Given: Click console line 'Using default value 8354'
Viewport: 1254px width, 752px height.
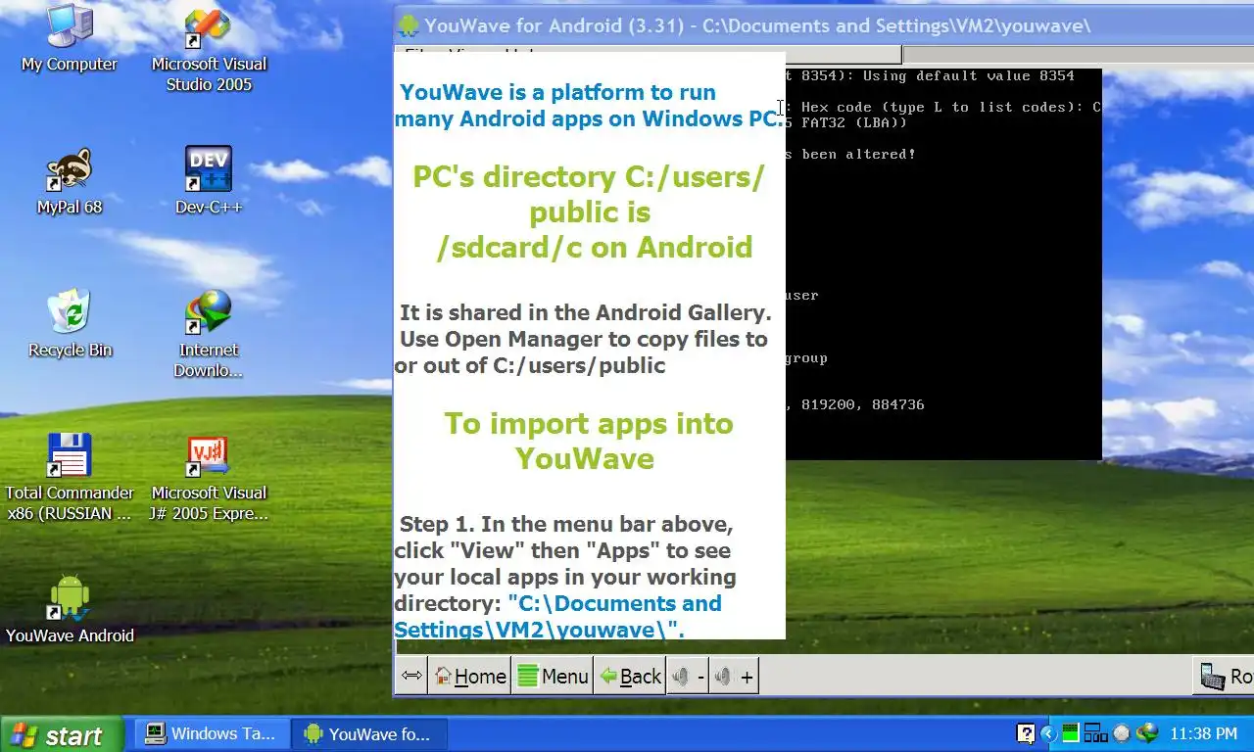Looking at the screenshot, I should [x=968, y=75].
